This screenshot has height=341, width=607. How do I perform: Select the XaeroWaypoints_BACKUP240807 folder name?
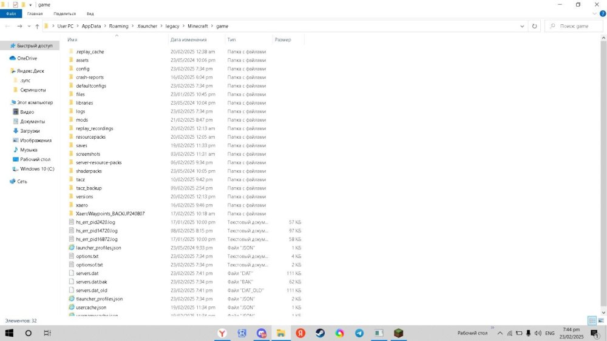tap(110, 214)
